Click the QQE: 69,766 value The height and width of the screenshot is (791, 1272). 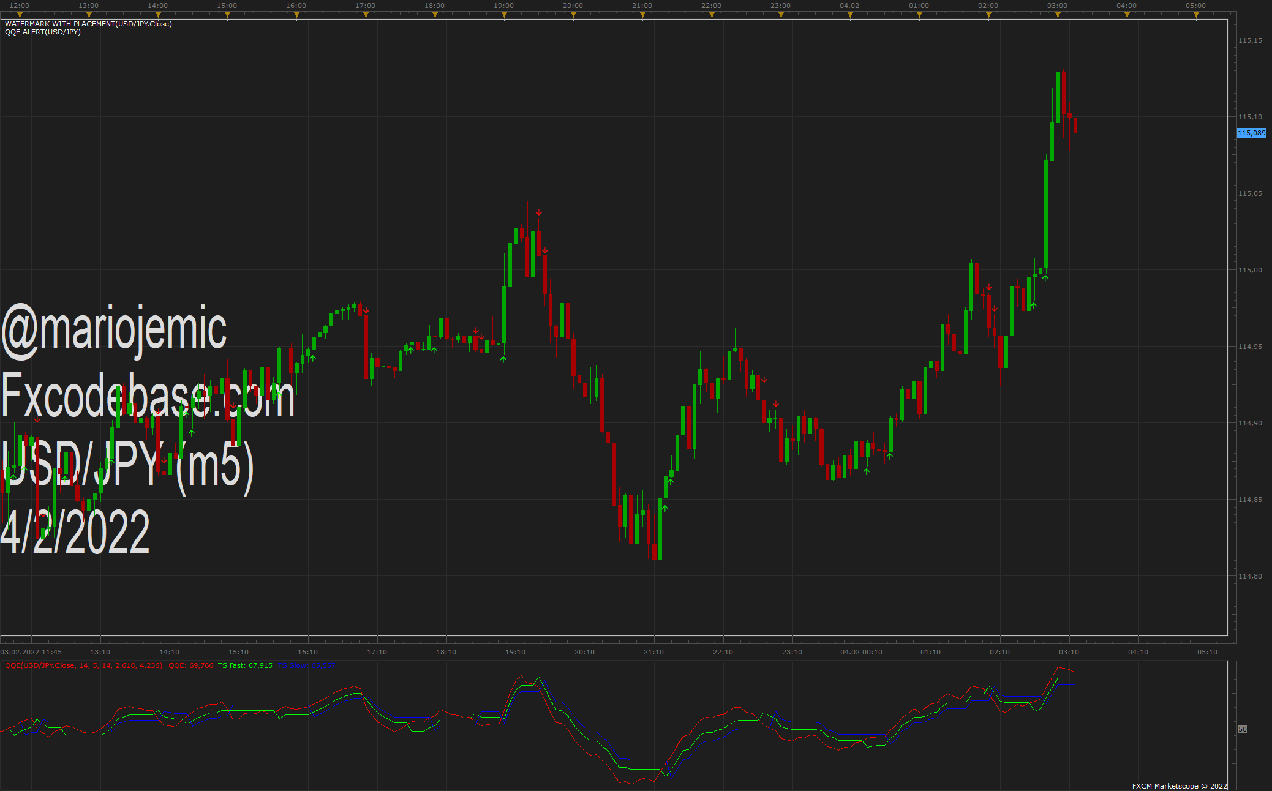tap(191, 665)
